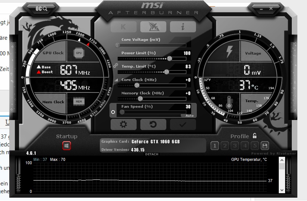The width and height of the screenshot is (307, 201).
Task: Select profile slot 5
Action: pyautogui.click(x=255, y=146)
